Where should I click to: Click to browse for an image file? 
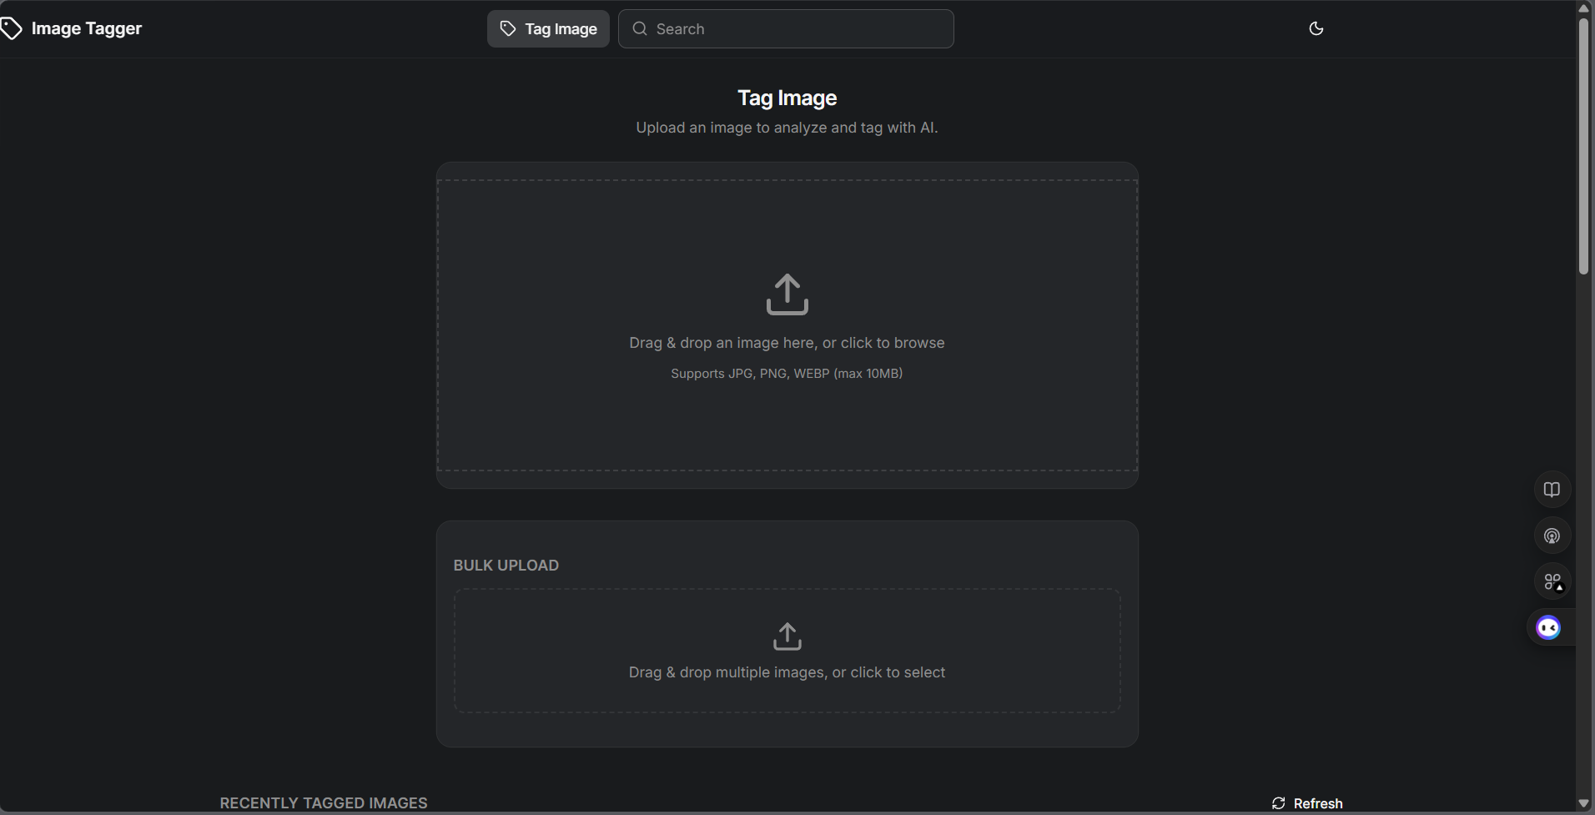pyautogui.click(x=787, y=342)
